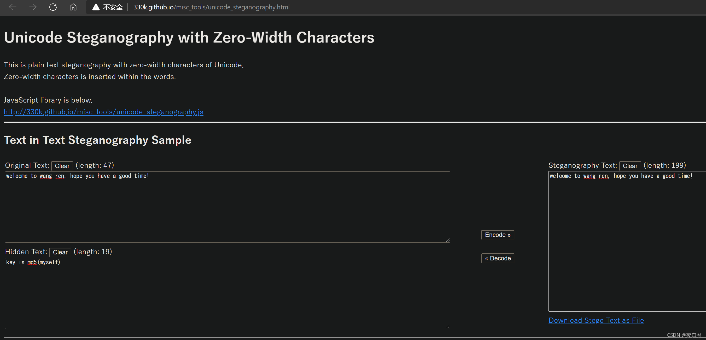Viewport: 706px width, 340px height.
Task: Click 'This is plain text steganography' description line
Action: click(x=124, y=65)
